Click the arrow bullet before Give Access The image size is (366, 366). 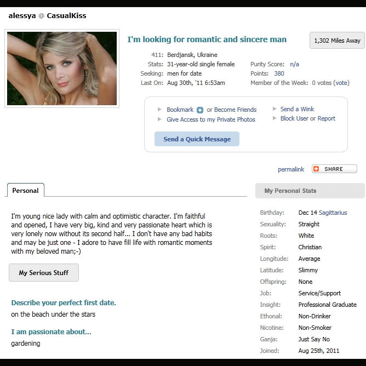(159, 119)
